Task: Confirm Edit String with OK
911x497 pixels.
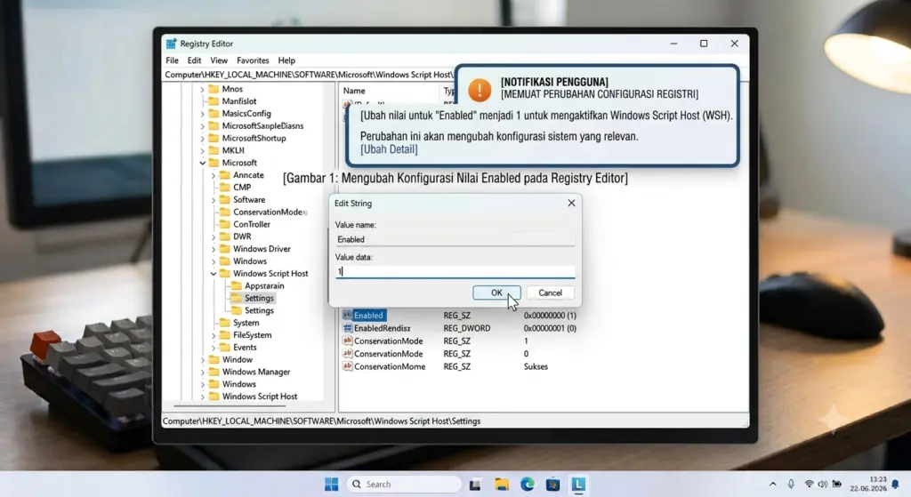Action: pyautogui.click(x=496, y=293)
